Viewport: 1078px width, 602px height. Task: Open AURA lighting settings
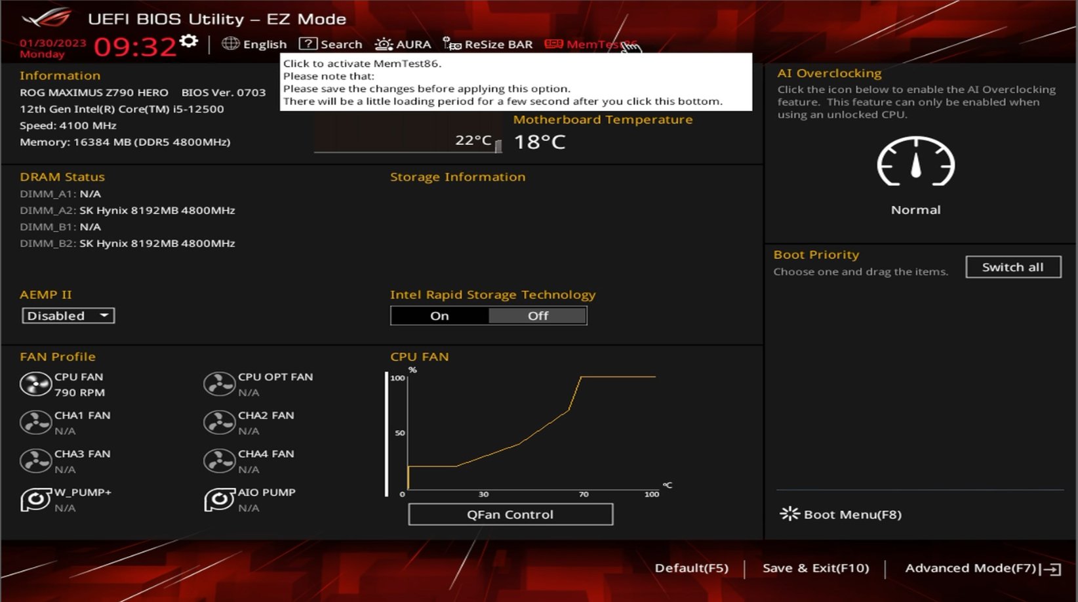point(384,44)
